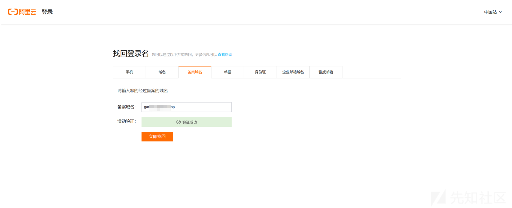Image resolution: width=512 pixels, height=208 pixels.
Task: Click the 登录 header text
Action: (x=47, y=12)
